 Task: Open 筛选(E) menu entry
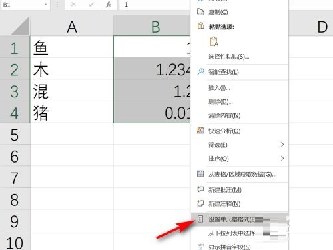[x=240, y=145]
